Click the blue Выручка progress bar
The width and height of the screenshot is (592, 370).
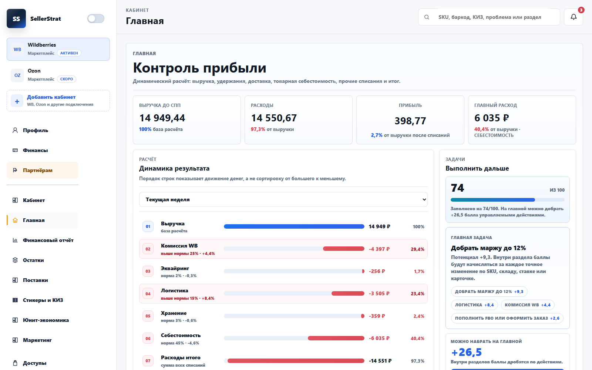[x=294, y=226]
